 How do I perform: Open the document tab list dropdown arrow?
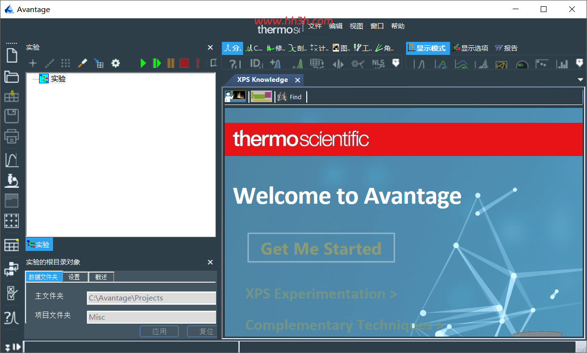580,80
